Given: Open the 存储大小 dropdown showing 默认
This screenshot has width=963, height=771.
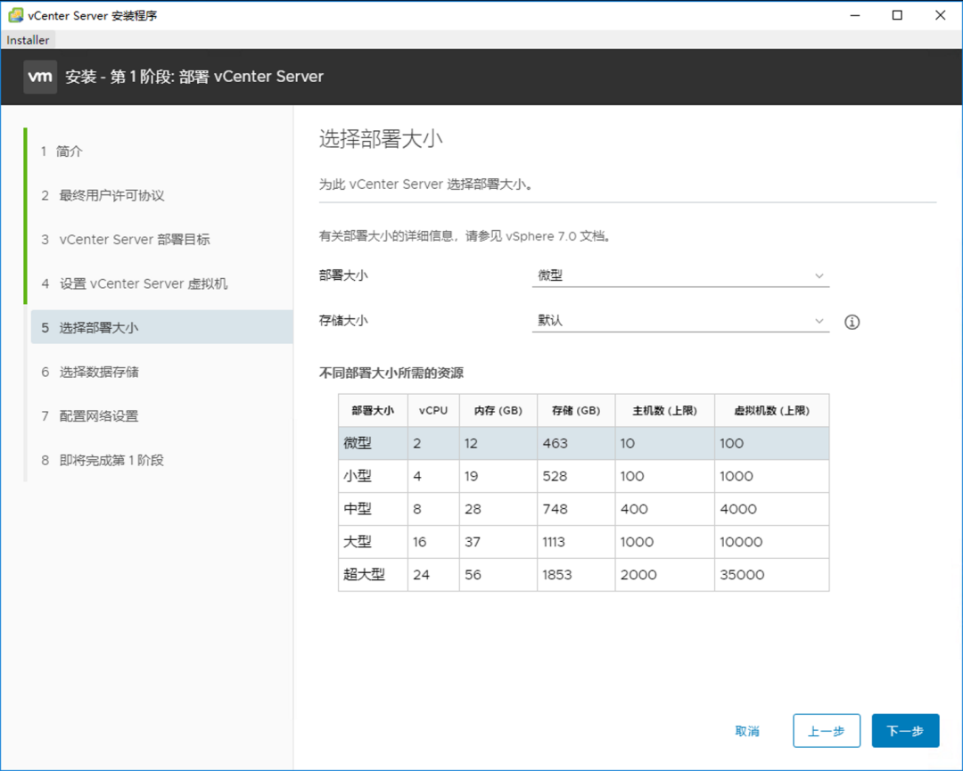Looking at the screenshot, I should 680,320.
